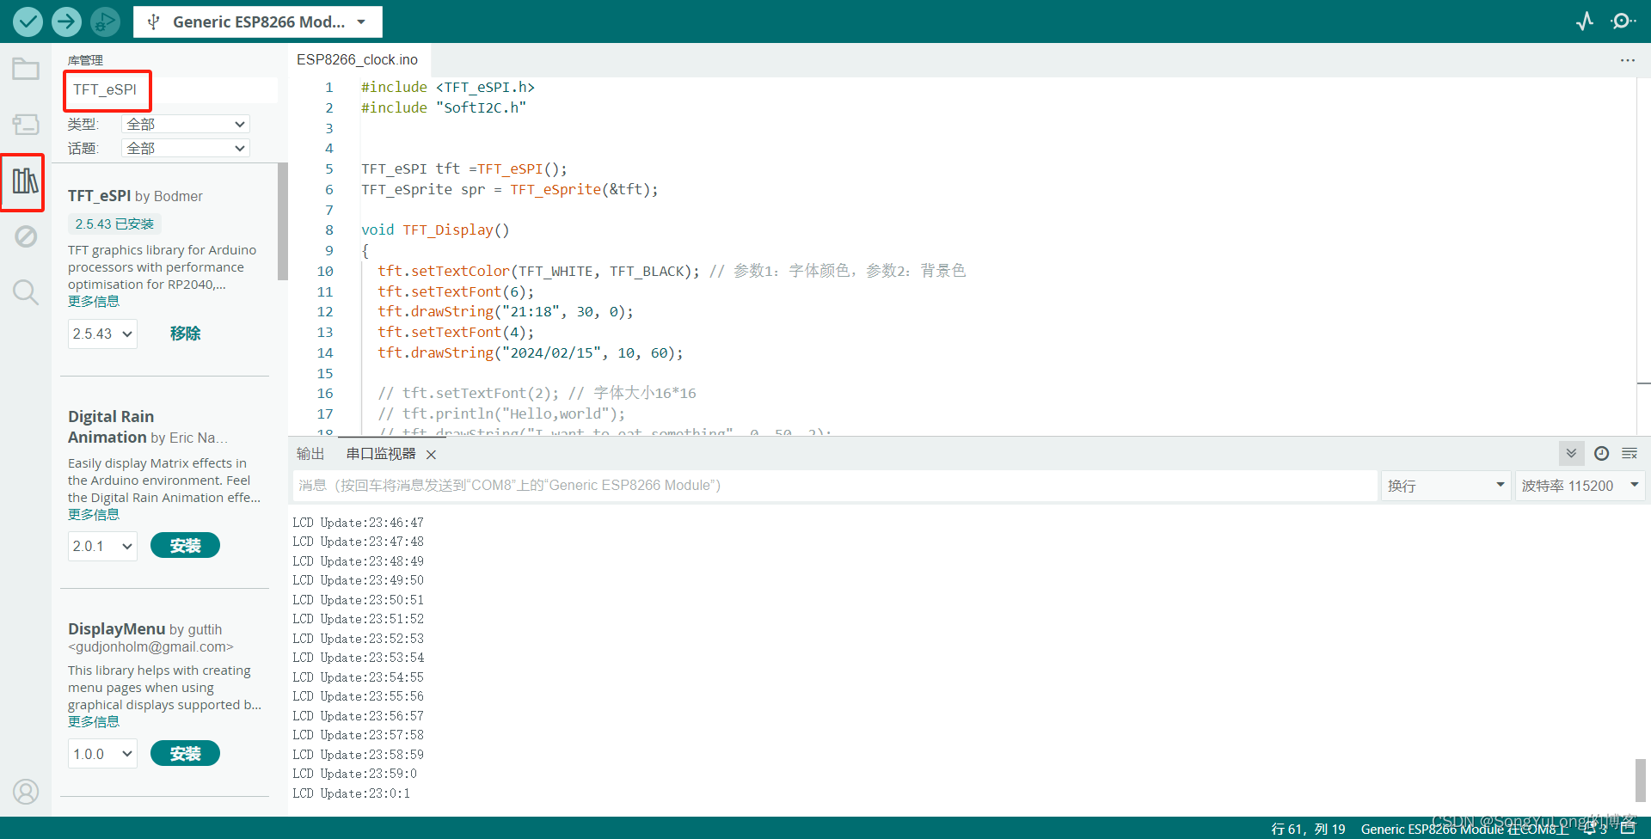Choose DisplayMenu version 1.0.0 dropdown
Screen dimensions: 1651x839
click(102, 754)
